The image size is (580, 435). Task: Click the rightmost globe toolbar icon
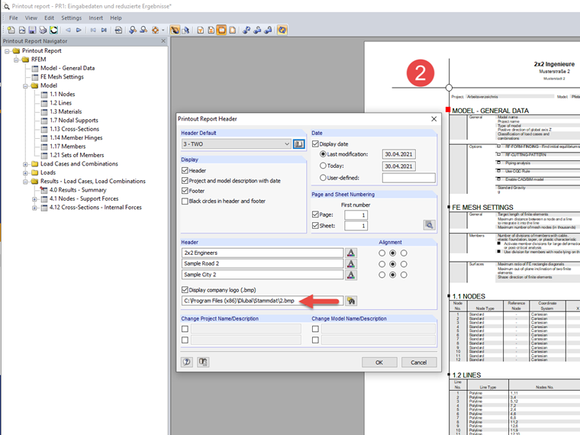click(282, 30)
